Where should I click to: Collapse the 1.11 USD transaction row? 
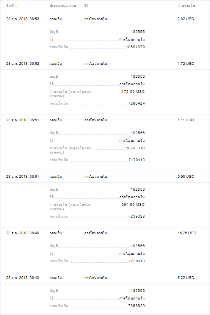(x=105, y=120)
